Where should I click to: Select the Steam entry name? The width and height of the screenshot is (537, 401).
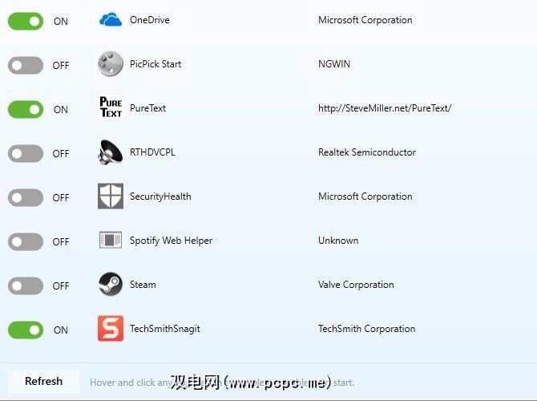[143, 285]
